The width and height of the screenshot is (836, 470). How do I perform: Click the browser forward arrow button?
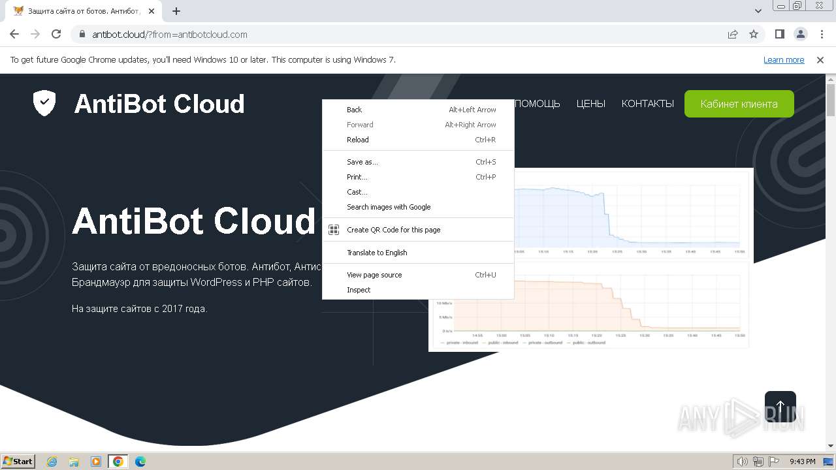pyautogui.click(x=35, y=34)
